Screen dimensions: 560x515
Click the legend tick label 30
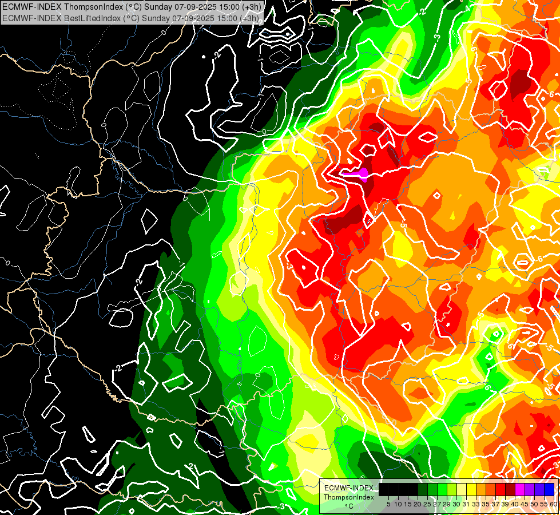pos(457,504)
